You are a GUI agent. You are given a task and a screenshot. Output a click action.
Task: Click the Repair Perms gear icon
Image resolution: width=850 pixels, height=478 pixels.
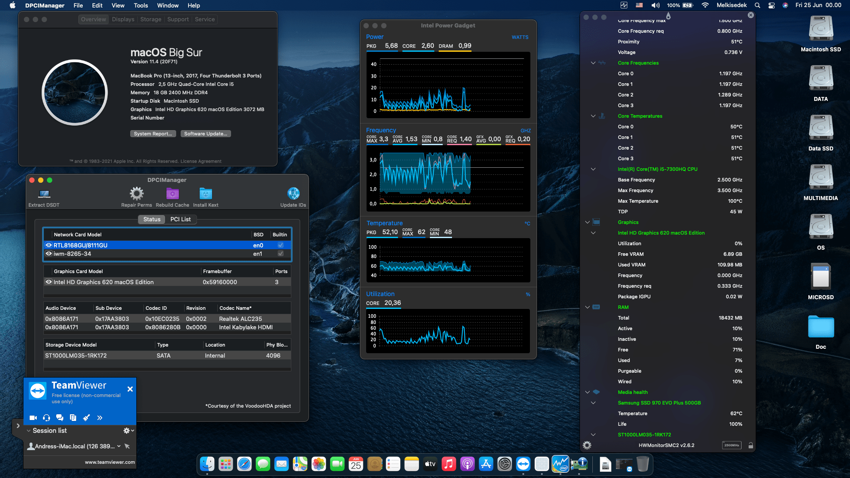(x=136, y=193)
